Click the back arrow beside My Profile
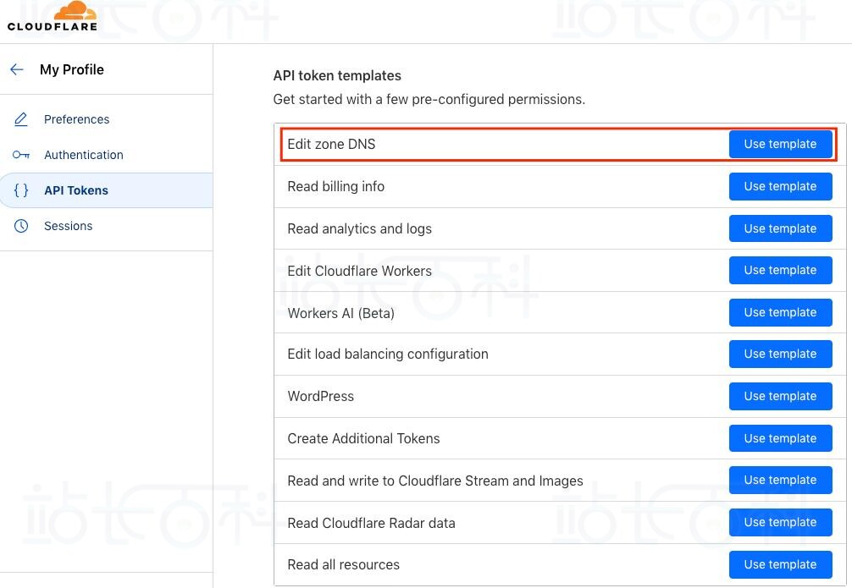 (17, 69)
